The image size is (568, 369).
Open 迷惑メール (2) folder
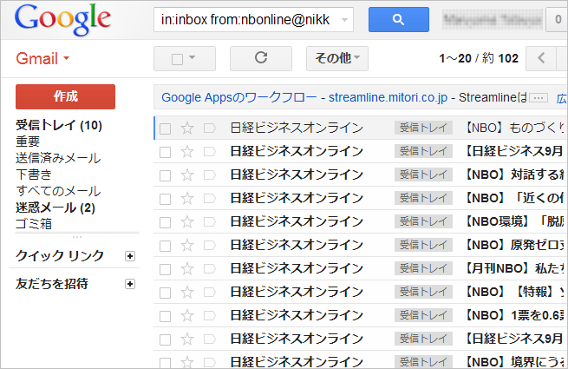coord(55,208)
